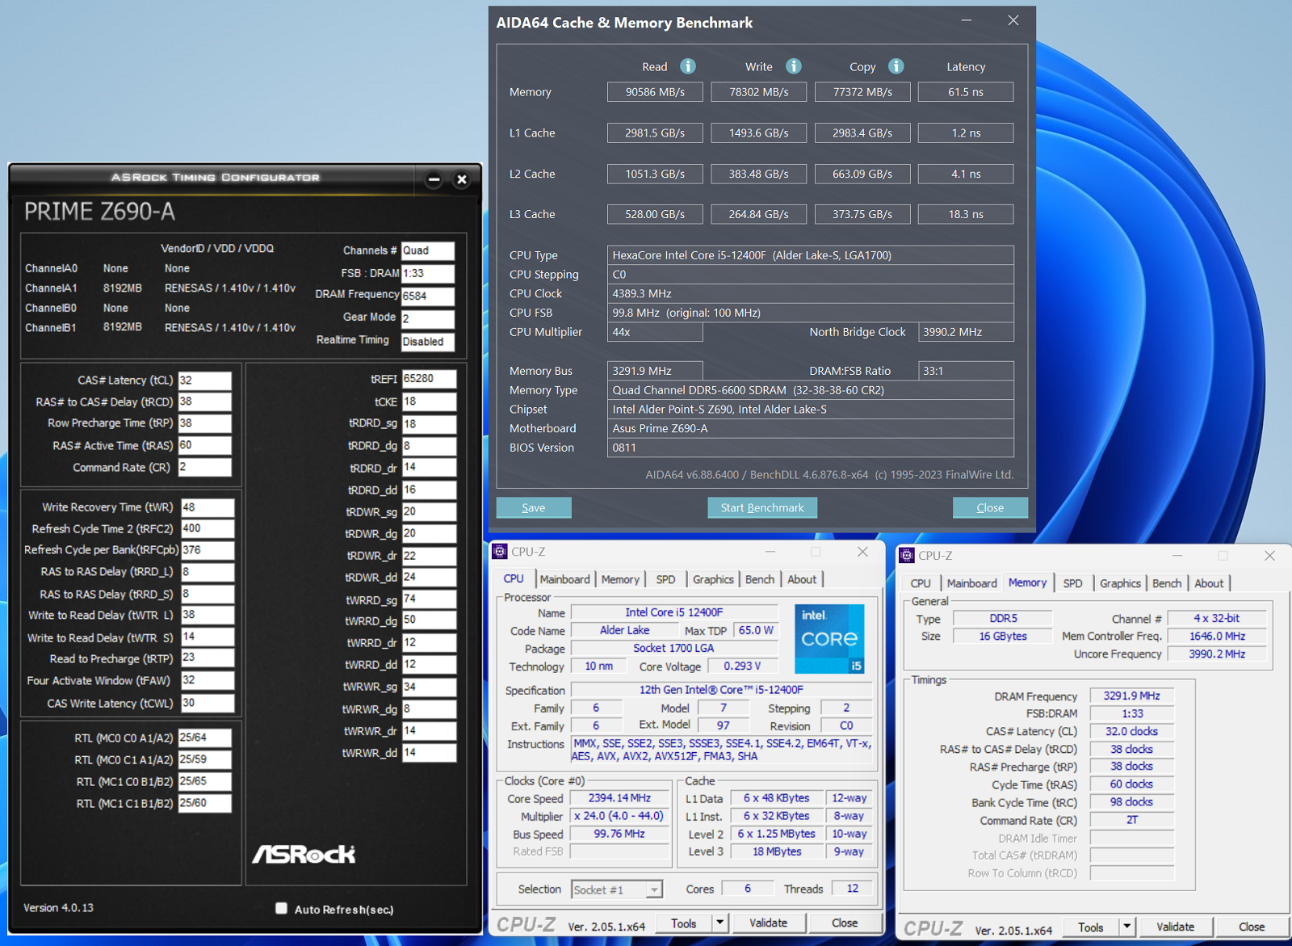Image resolution: width=1292 pixels, height=946 pixels.
Task: Click the Core Speed 2394.14 MHz value
Action: [x=619, y=798]
